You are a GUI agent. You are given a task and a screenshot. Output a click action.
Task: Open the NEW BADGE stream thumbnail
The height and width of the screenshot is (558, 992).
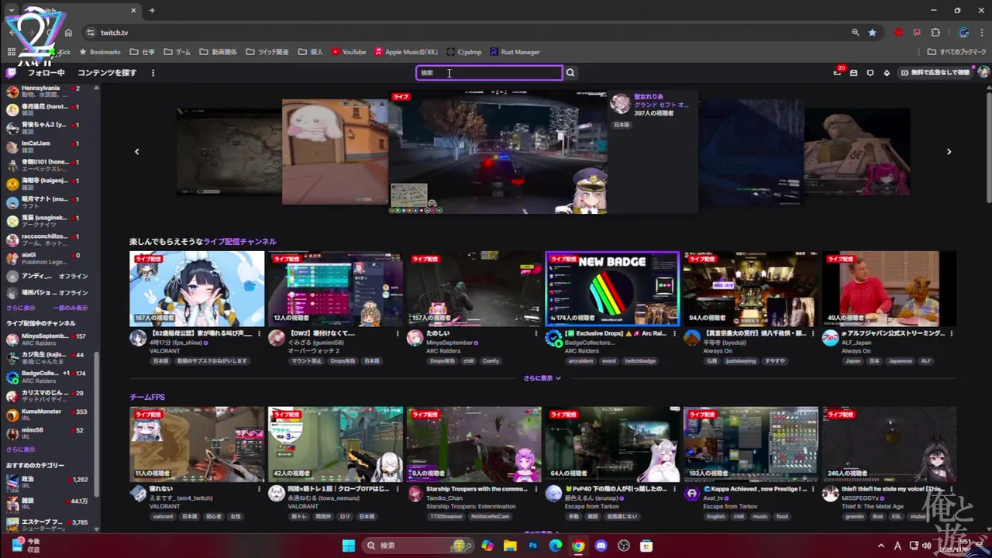(612, 288)
